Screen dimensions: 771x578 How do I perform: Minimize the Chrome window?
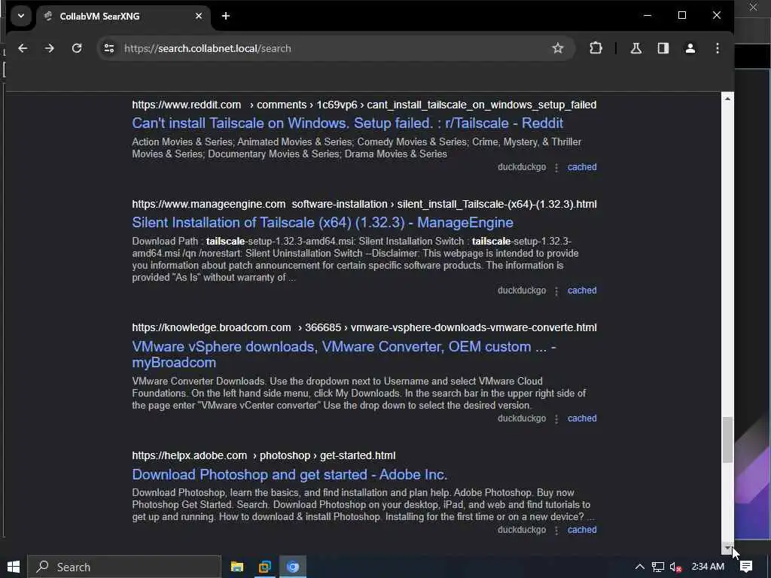pos(648,16)
